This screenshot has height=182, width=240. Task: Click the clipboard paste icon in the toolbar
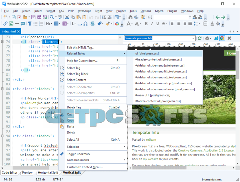coord(78,17)
